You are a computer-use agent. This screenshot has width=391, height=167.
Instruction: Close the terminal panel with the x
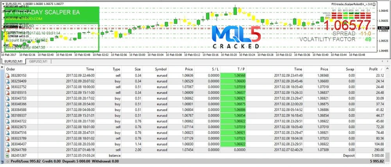tap(2, 67)
